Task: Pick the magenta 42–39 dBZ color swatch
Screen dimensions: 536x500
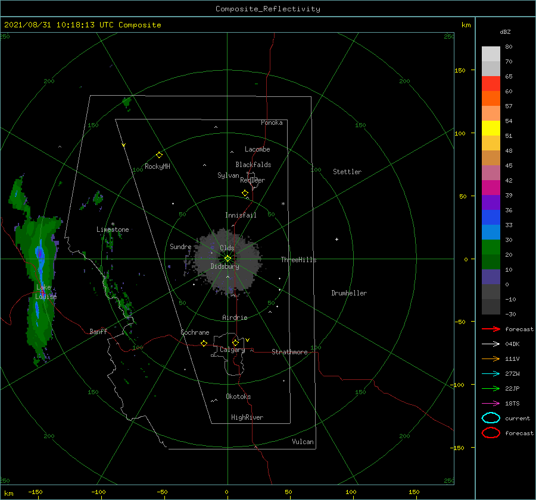Action: point(491,188)
